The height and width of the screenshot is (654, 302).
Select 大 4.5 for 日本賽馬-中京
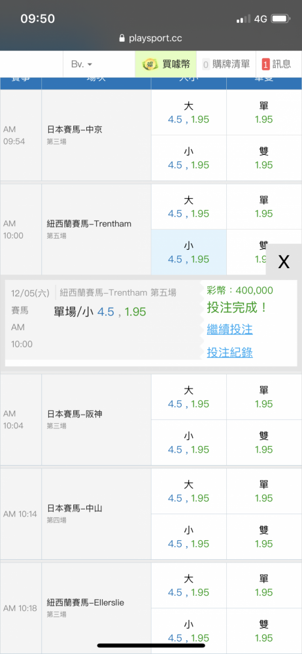[188, 112]
